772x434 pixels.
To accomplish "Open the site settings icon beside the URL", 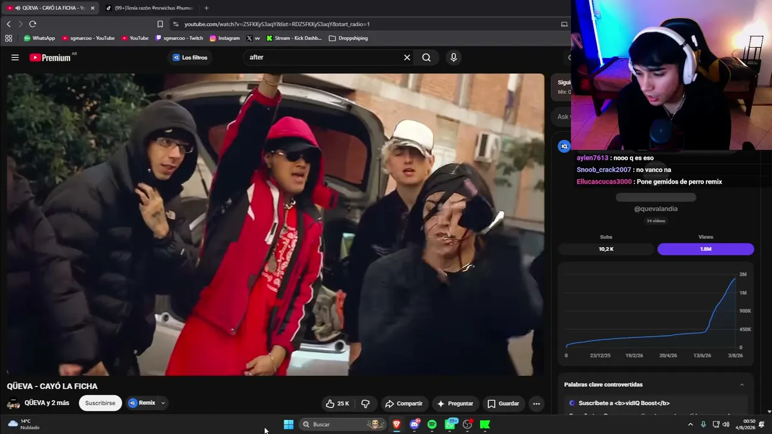I will point(176,24).
